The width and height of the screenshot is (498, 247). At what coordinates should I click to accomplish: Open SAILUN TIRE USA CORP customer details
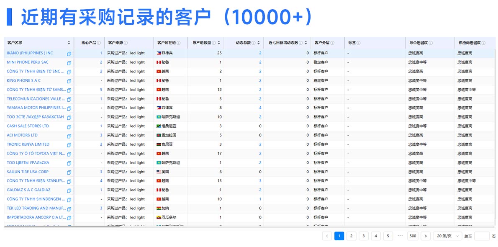point(28,172)
